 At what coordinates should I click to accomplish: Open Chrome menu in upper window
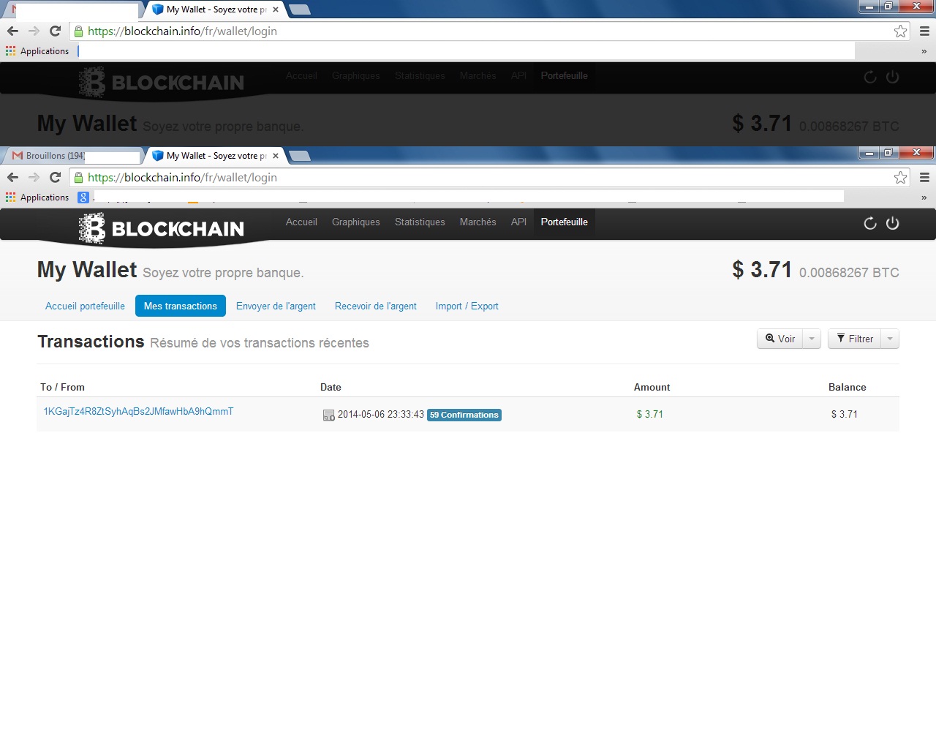tap(924, 31)
